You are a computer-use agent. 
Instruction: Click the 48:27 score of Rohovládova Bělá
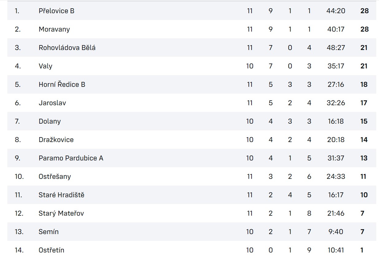click(336, 48)
